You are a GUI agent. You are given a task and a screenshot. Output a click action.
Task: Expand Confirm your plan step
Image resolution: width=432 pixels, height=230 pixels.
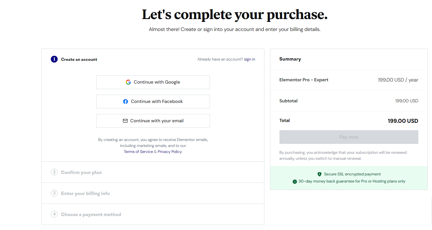point(153,172)
